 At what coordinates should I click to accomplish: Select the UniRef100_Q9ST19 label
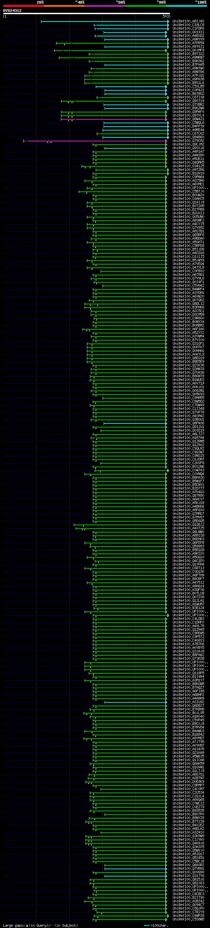tap(188, 101)
